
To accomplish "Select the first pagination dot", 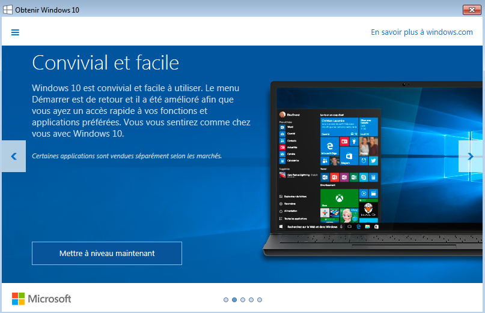I will pyautogui.click(x=226, y=300).
